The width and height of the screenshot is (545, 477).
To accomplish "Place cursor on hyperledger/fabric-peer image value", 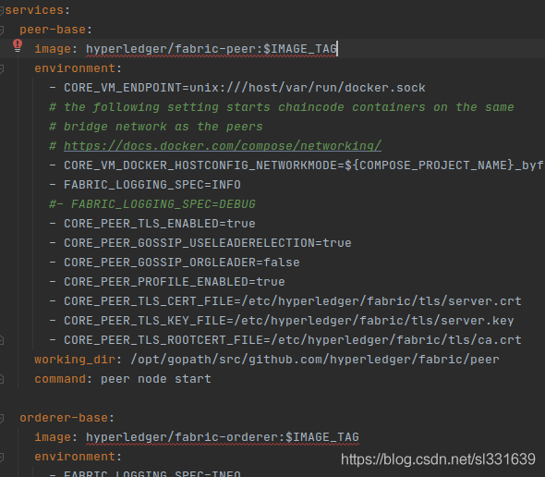I will [212, 49].
